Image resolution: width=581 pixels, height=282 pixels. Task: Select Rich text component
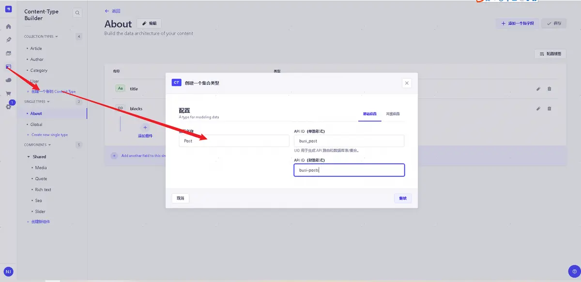pyautogui.click(x=43, y=190)
